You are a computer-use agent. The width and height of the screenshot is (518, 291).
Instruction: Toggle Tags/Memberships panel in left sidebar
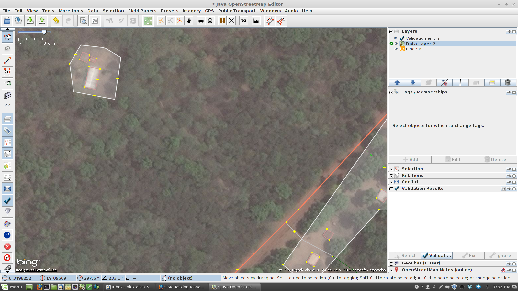click(x=7, y=131)
